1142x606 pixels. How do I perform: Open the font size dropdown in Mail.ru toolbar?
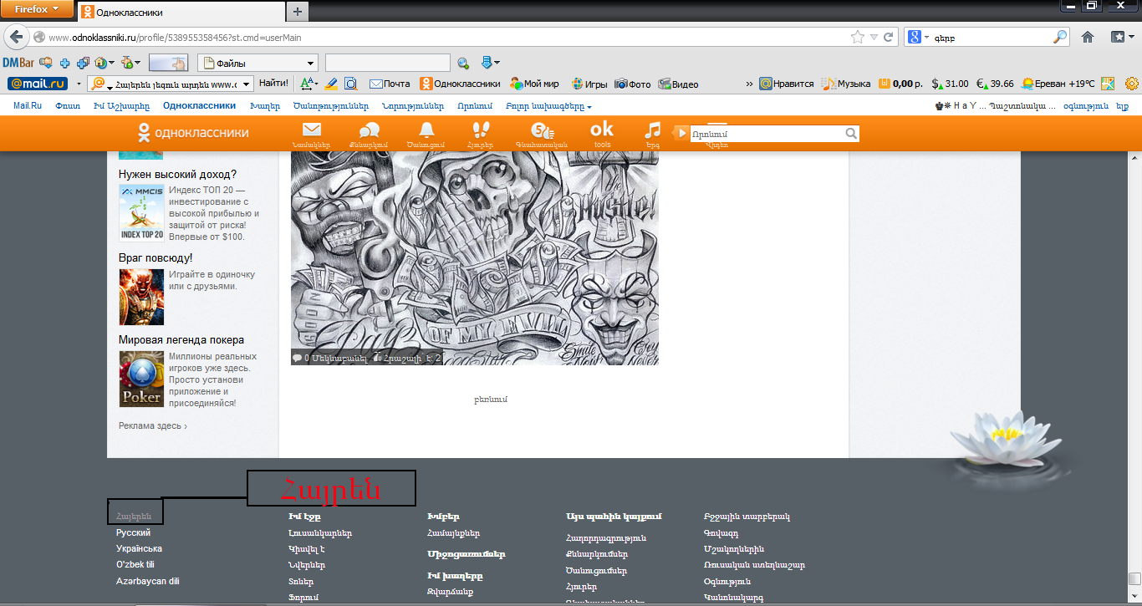309,84
